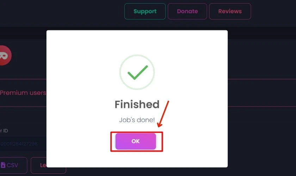Screen dimensions: 296x176
Task: Click the ID column header label
Action: point(4,131)
